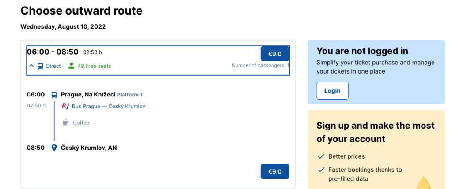Viewport: 452px width, 189px height.
Task: Click the bus icon beside Direct
Action: [x=40, y=66]
